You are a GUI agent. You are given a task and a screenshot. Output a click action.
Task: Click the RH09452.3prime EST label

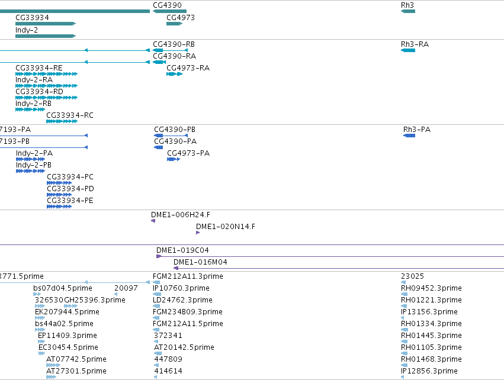tap(431, 288)
